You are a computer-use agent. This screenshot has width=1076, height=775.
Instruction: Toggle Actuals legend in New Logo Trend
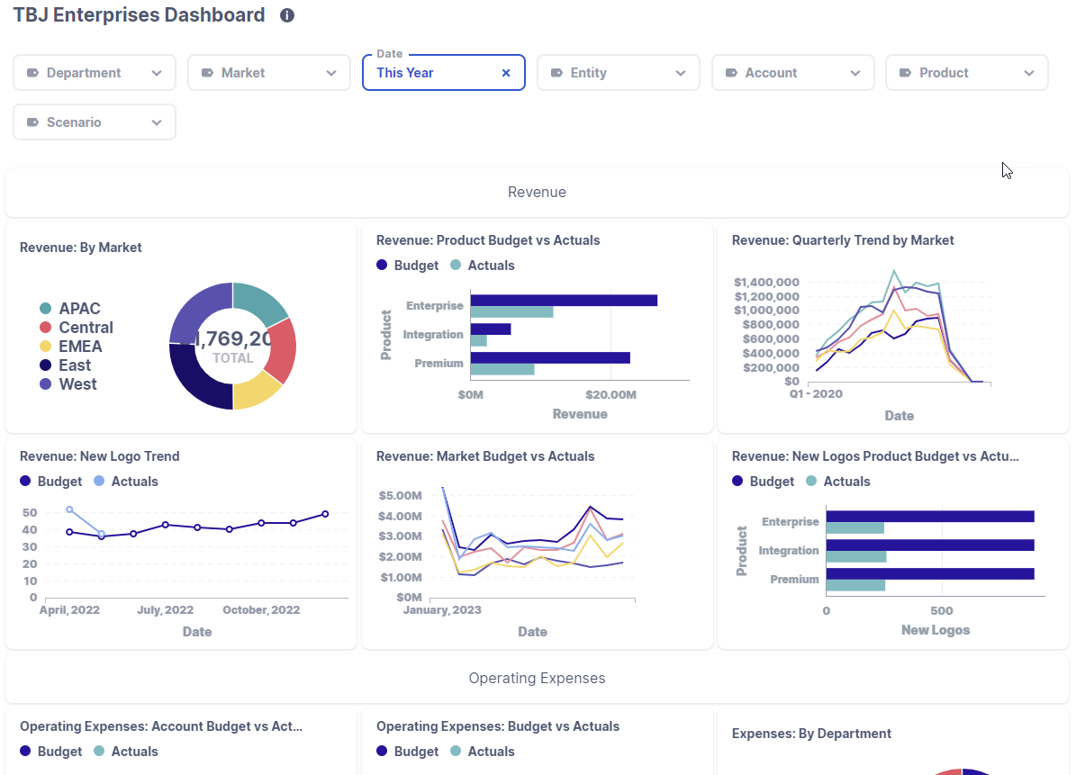pos(125,482)
